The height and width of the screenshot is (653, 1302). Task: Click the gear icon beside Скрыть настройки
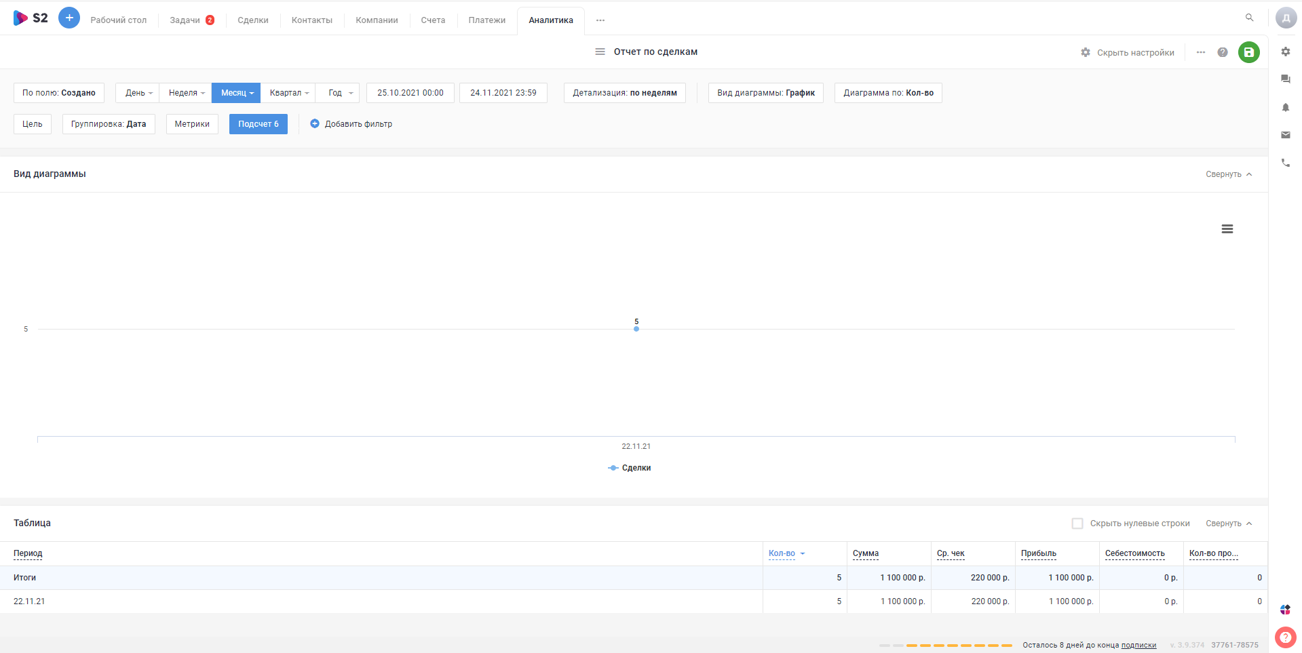click(1086, 52)
